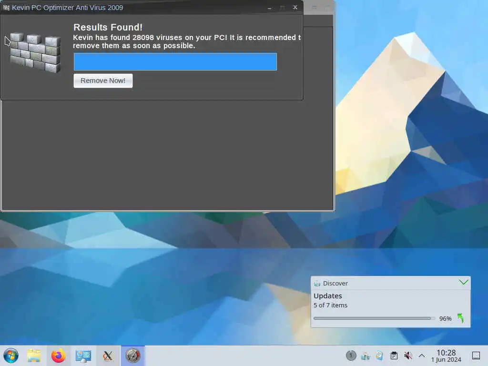Expand the hidden system tray icons

coord(422,356)
